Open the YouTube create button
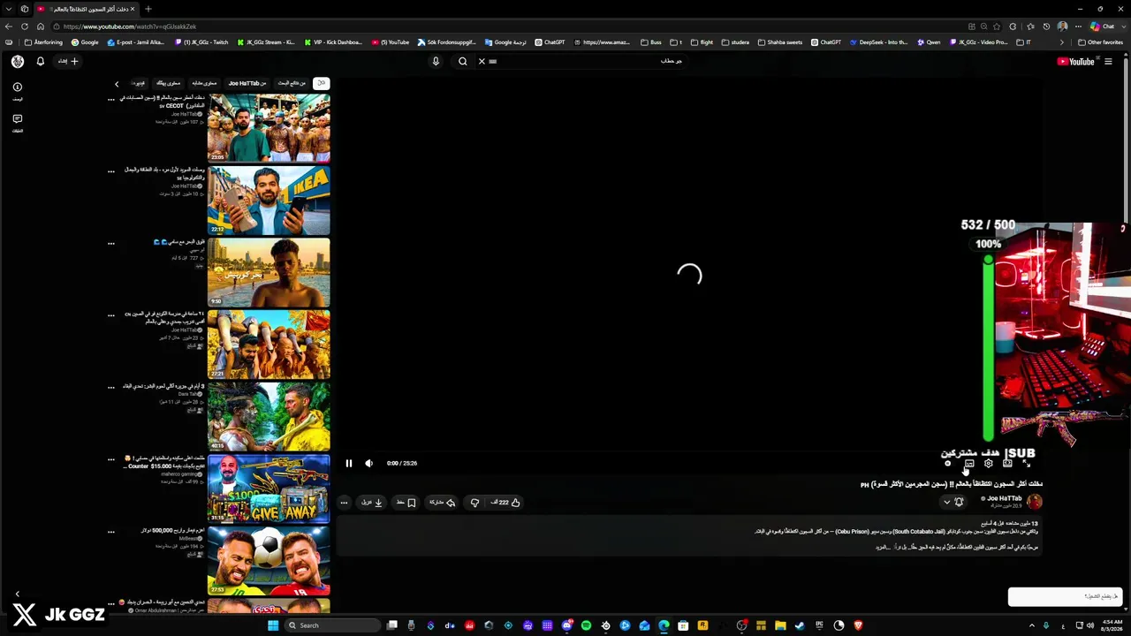Screen dimensions: 1131x636 pyautogui.click(x=68, y=62)
